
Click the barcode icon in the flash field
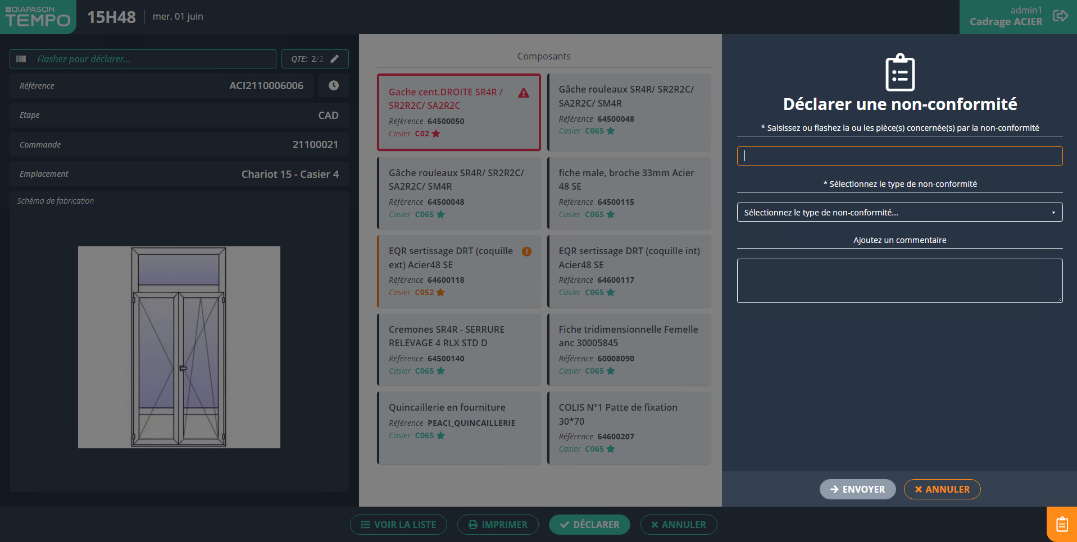(21, 59)
